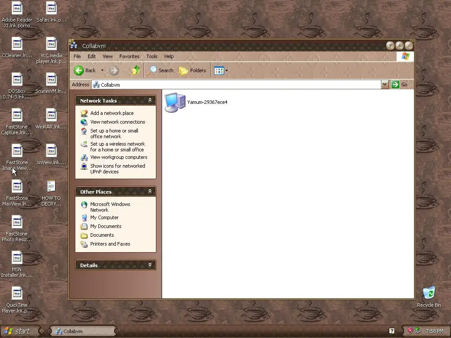Select the XnView desktop icon
451x338 pixels.
click(51, 154)
